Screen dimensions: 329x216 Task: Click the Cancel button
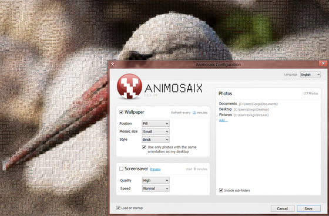tap(283, 208)
